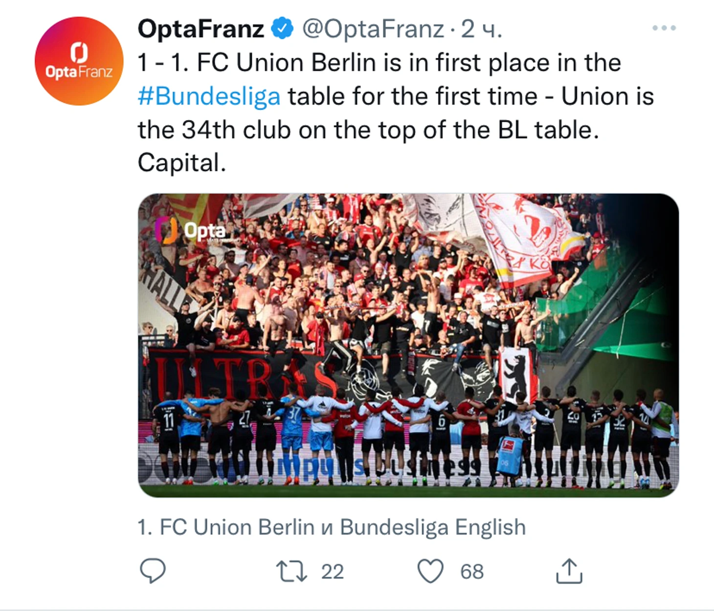Viewport: 714px width, 611px height.
Task: Open the #Bundesliga hashtag
Action: tap(209, 96)
